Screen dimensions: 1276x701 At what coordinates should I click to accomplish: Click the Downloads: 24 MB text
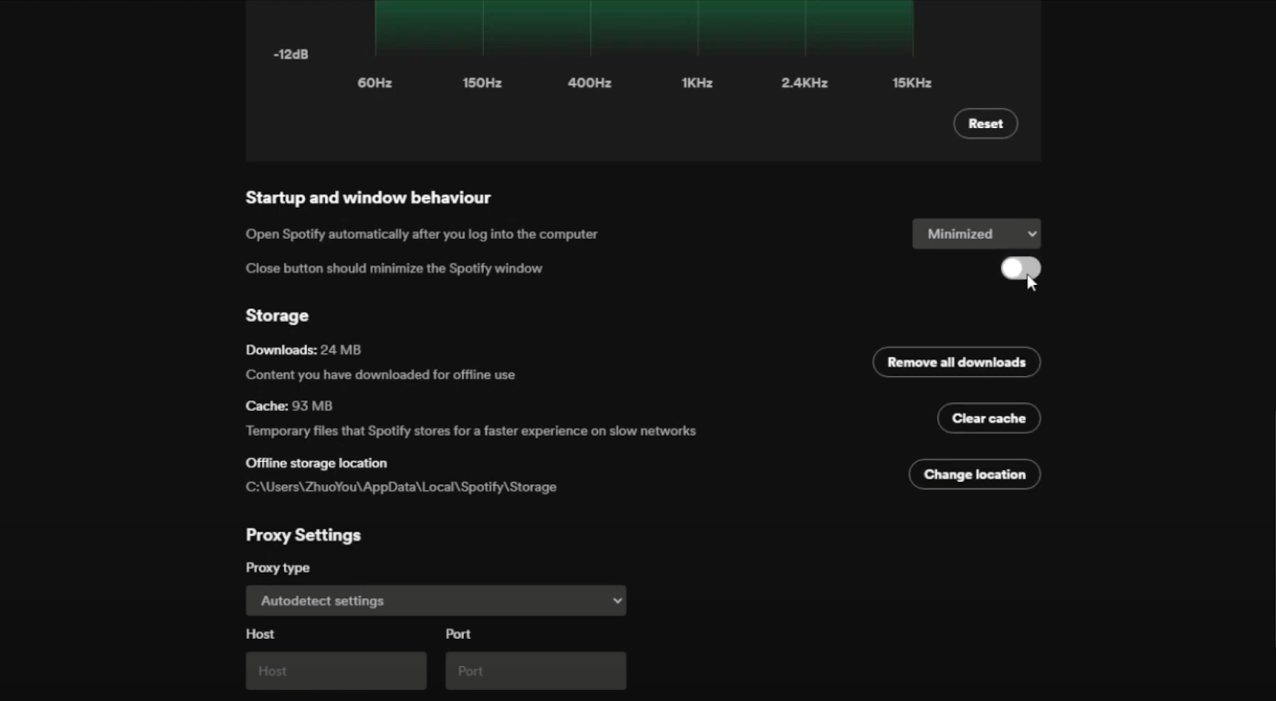[303, 350]
